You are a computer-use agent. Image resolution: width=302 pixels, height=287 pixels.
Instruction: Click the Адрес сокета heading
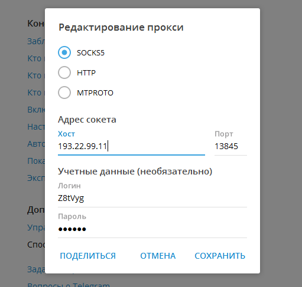[x=87, y=120]
